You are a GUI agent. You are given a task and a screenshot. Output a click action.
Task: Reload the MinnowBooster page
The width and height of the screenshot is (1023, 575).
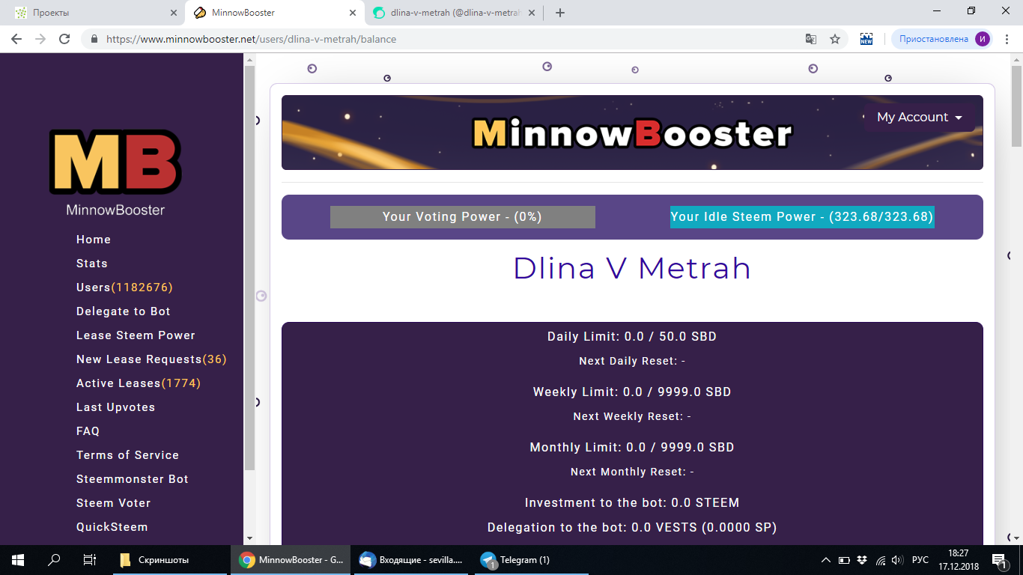(x=64, y=39)
